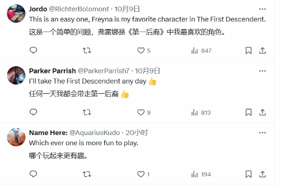
Task: View 194 views analytics on last tweet
Action: point(201,174)
